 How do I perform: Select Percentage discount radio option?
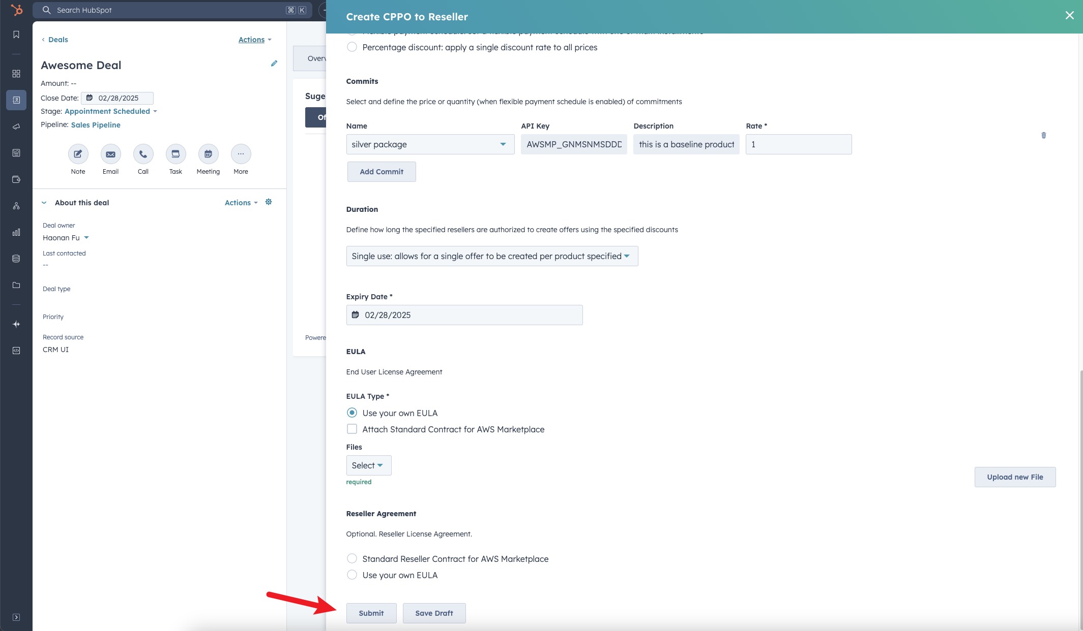click(x=352, y=47)
